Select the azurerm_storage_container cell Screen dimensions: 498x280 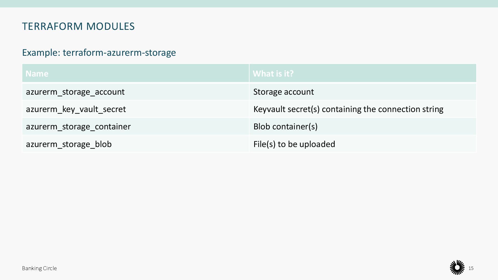click(x=78, y=127)
